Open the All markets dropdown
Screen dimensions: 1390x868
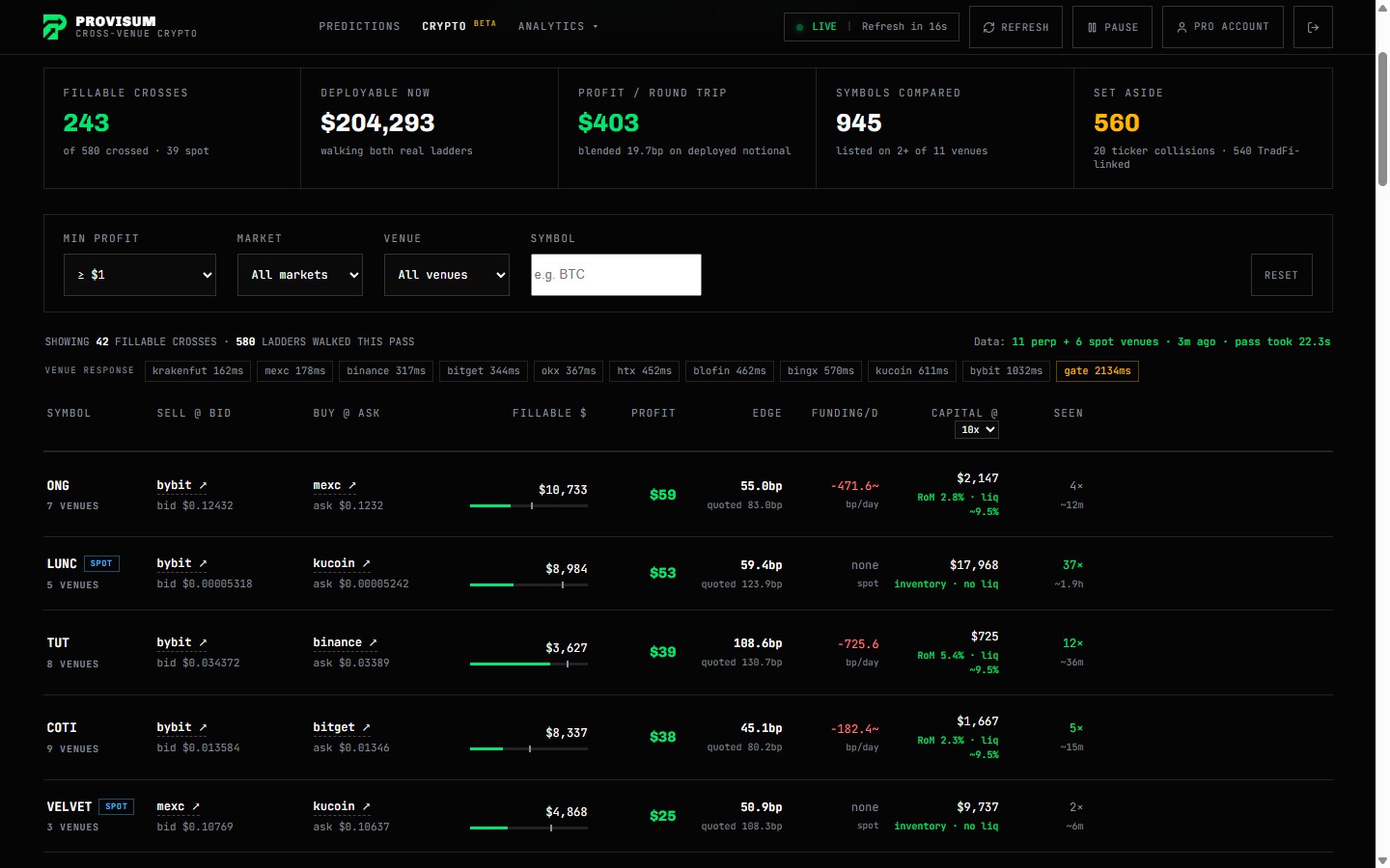click(300, 275)
